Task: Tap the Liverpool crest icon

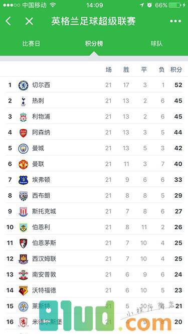Action: [x=23, y=117]
